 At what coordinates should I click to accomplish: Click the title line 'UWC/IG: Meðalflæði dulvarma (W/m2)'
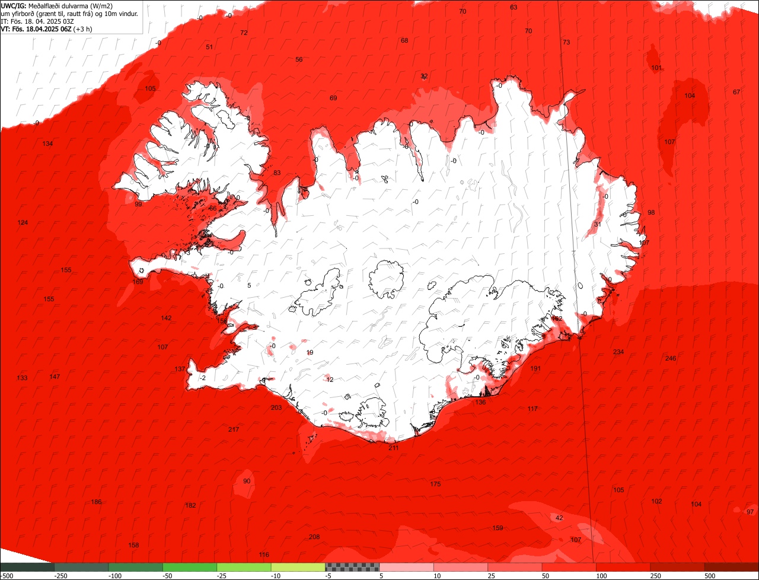coord(57,5)
